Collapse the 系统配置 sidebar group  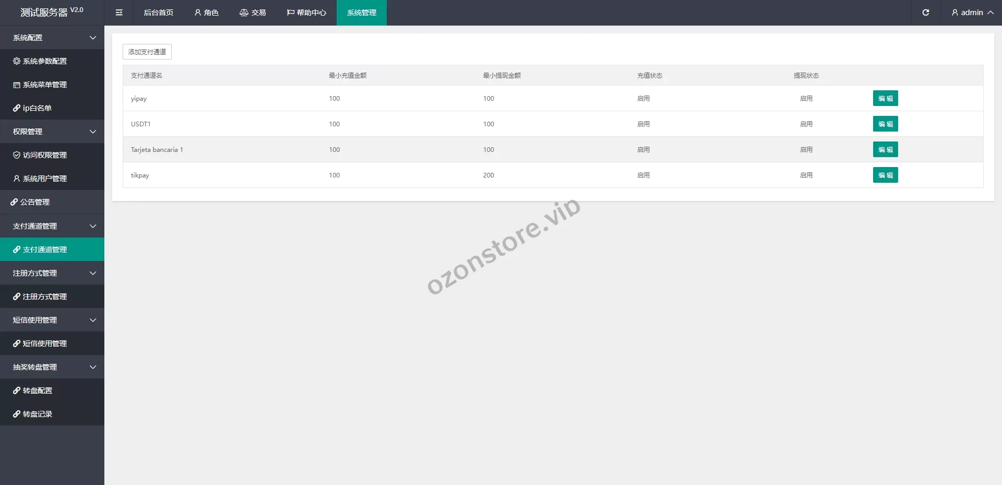pos(52,38)
